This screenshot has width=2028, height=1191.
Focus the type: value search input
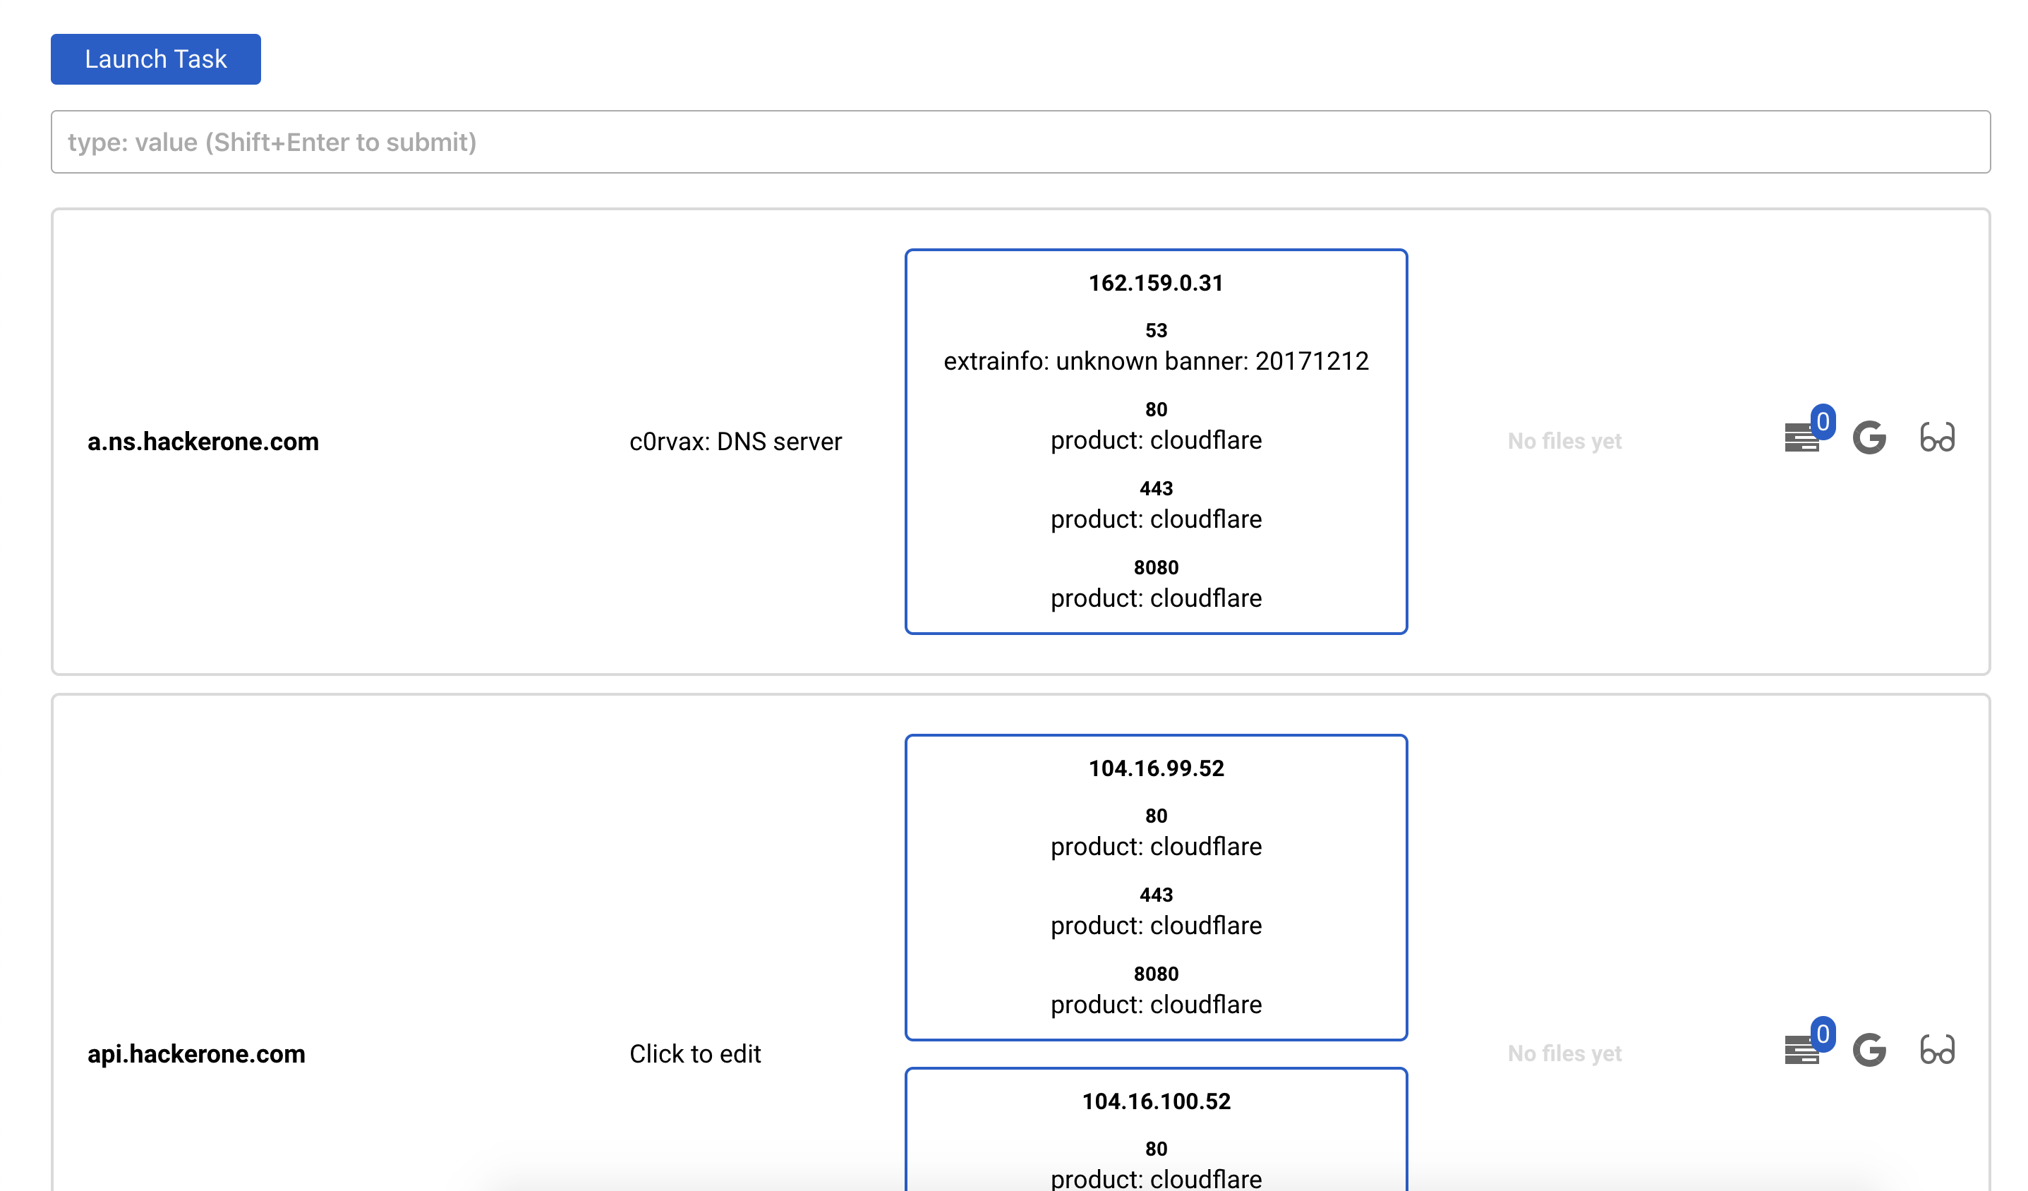point(1020,142)
